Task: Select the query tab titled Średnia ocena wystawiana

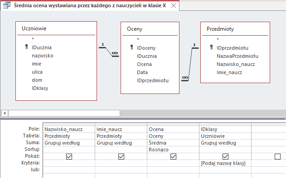Action: point(90,5)
